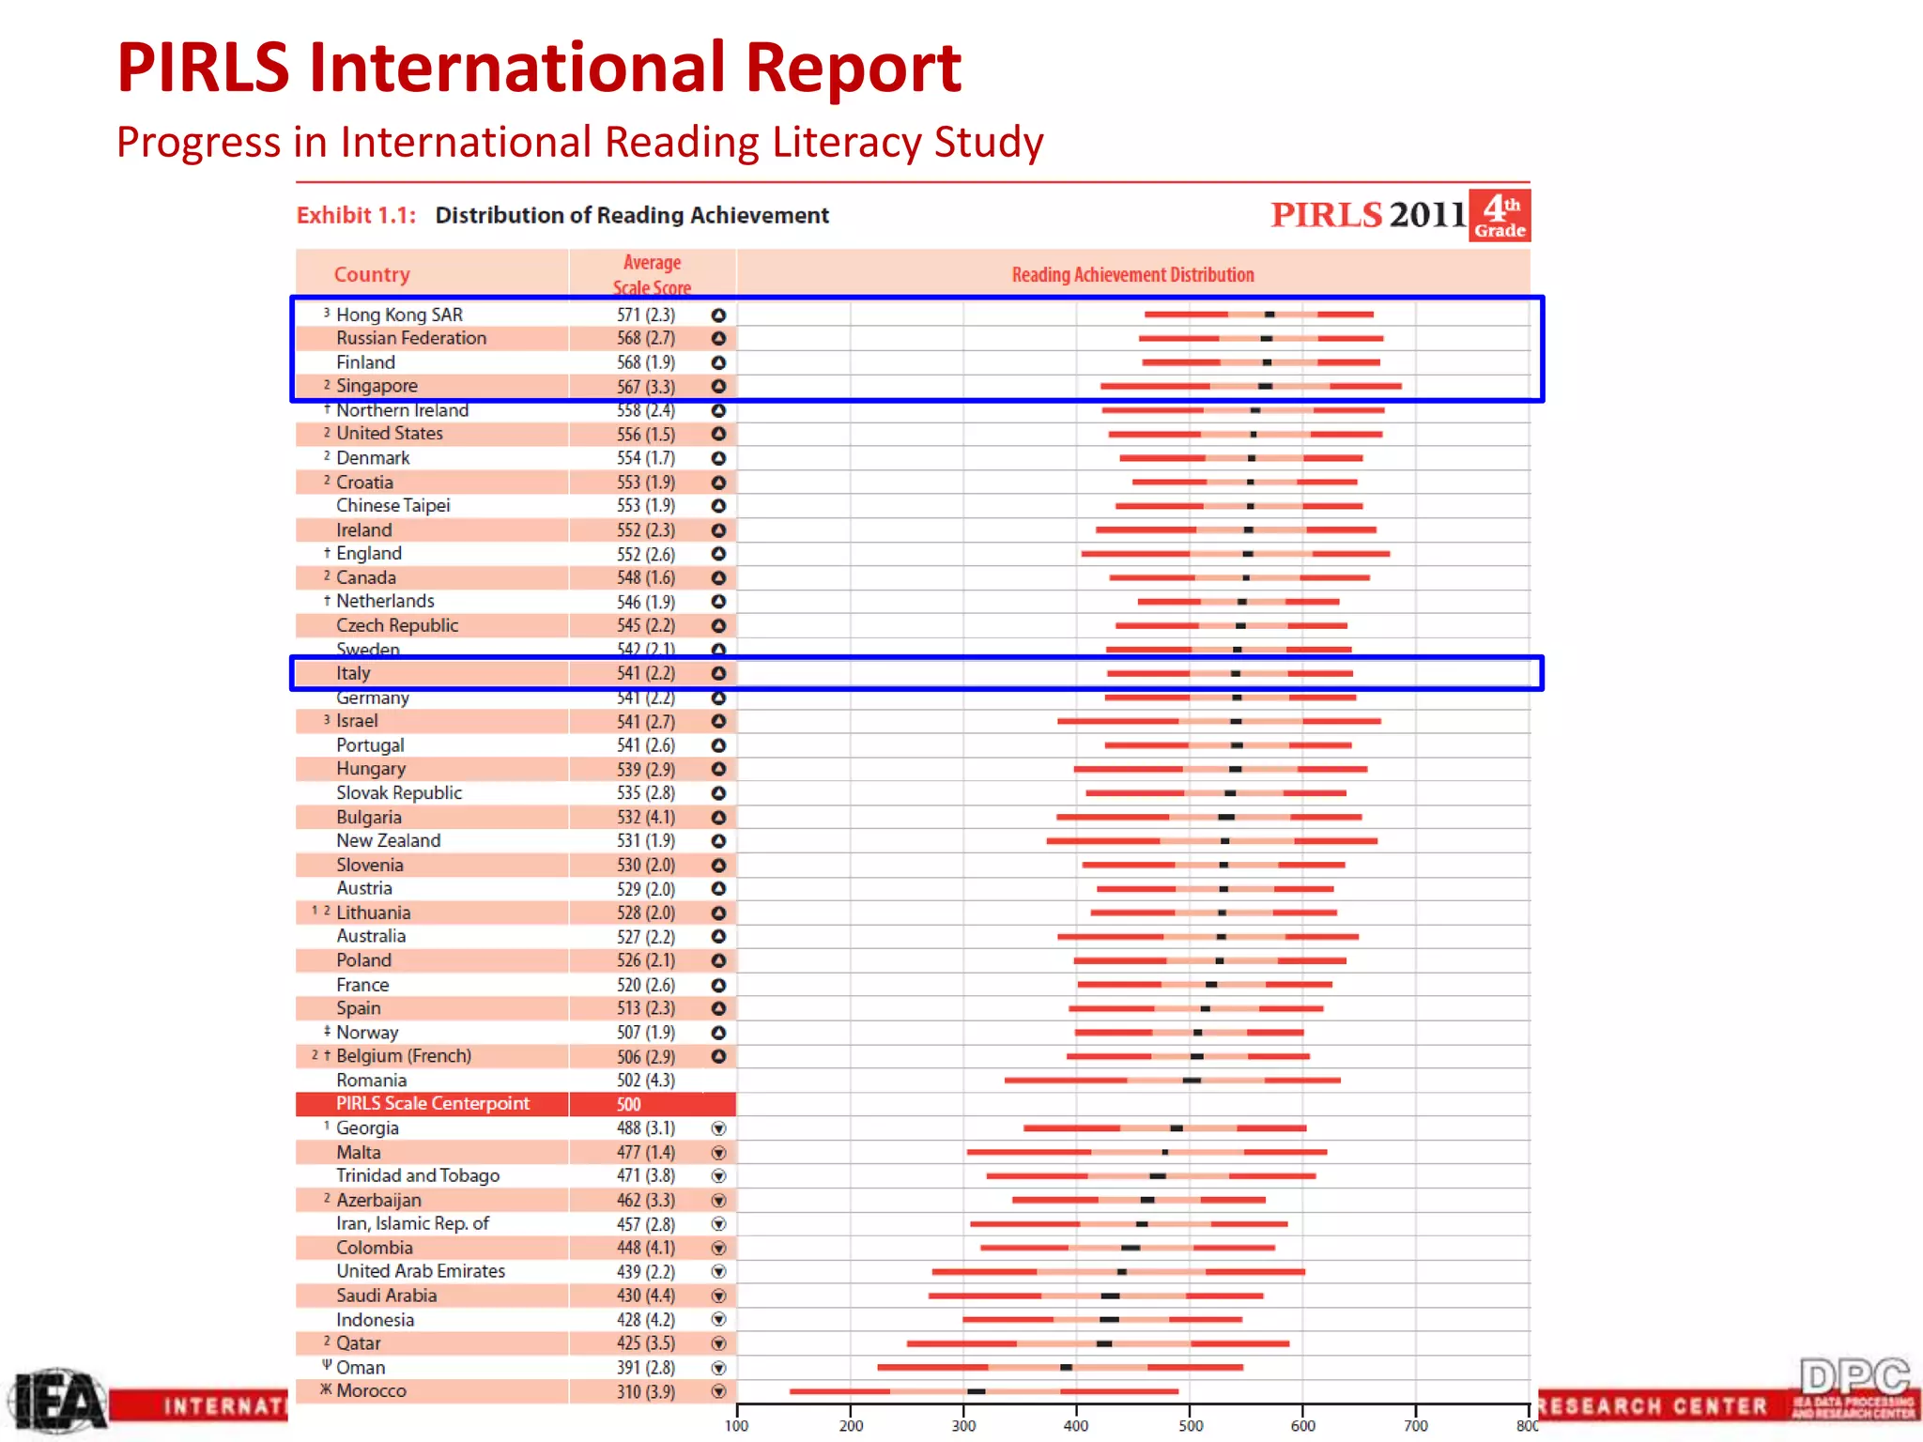
Task: Click the 'Portugal' country name
Action: click(370, 744)
